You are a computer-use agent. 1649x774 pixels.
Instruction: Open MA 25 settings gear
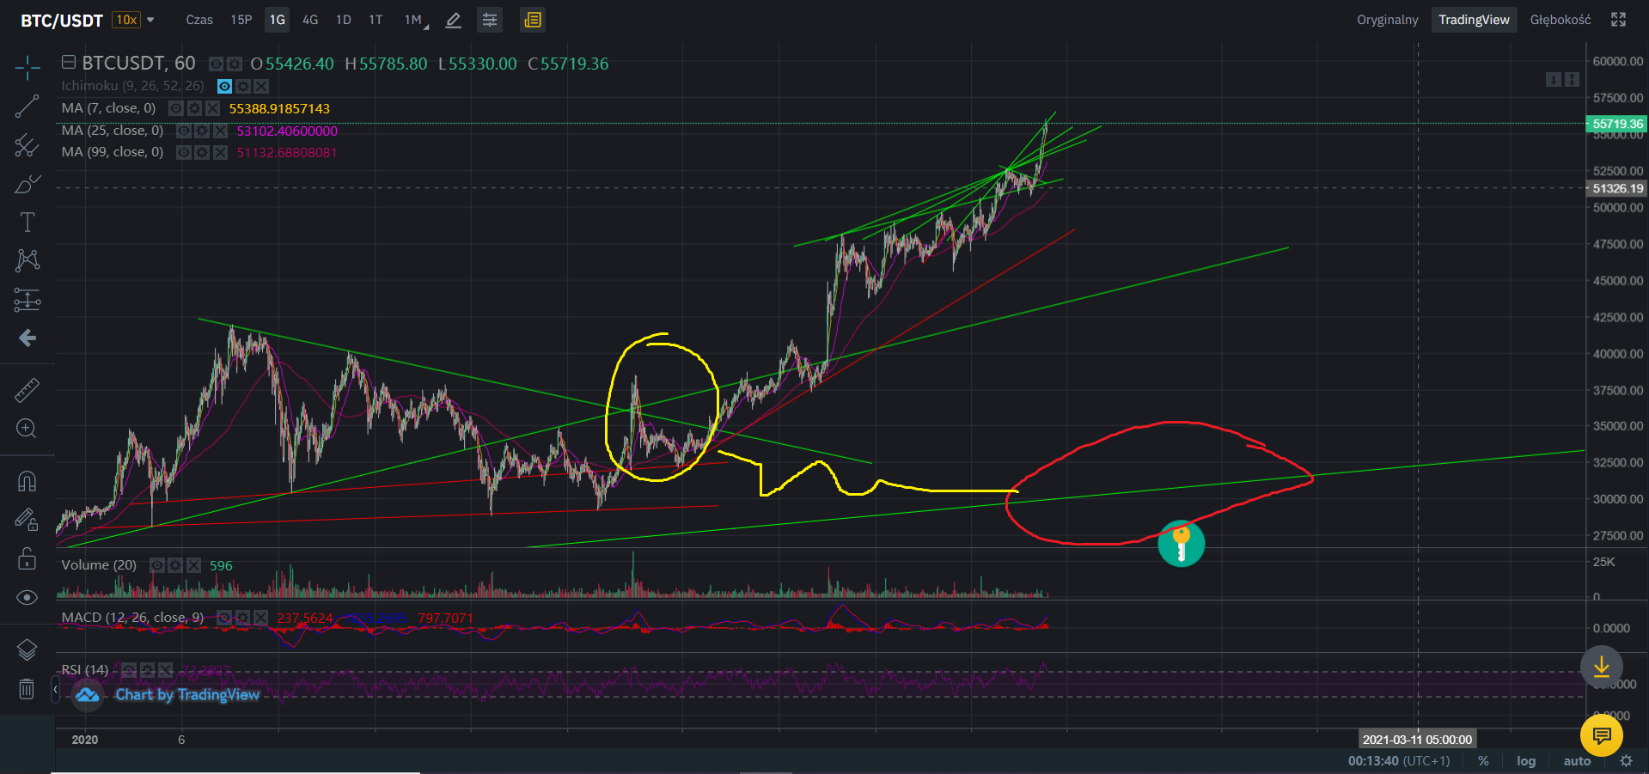click(202, 131)
